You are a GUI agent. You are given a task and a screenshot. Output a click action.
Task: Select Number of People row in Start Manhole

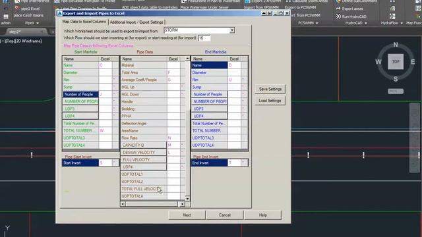pos(80,94)
